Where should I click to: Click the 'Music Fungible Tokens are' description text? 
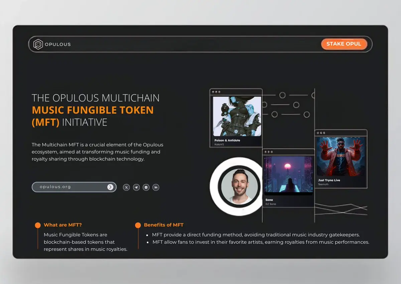(x=86, y=242)
